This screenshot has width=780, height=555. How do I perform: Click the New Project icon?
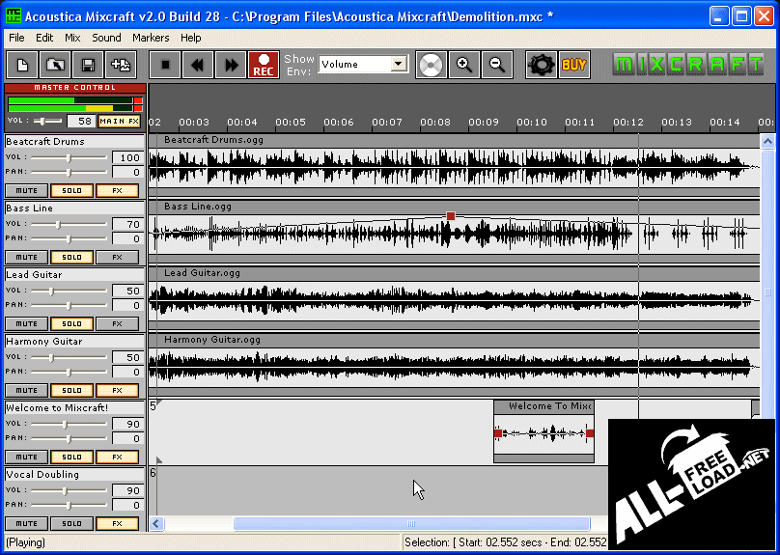tap(23, 65)
